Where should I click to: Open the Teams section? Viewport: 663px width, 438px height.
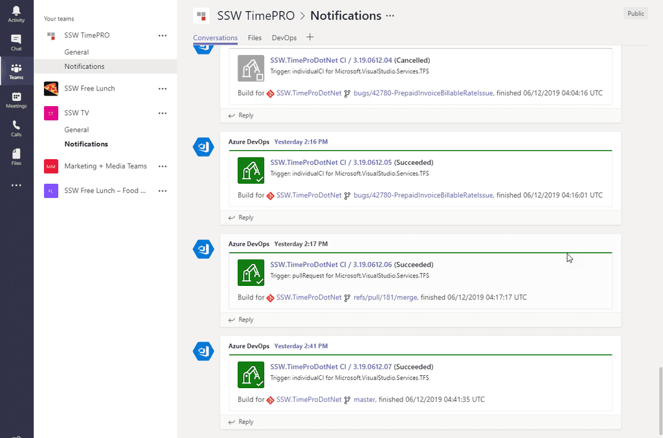point(16,71)
